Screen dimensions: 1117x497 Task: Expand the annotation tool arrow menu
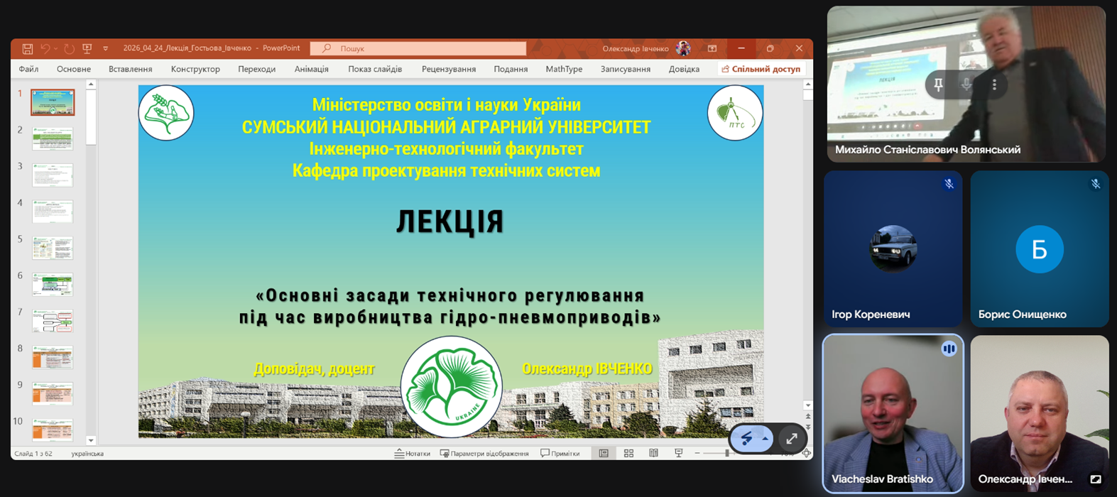[x=765, y=439]
